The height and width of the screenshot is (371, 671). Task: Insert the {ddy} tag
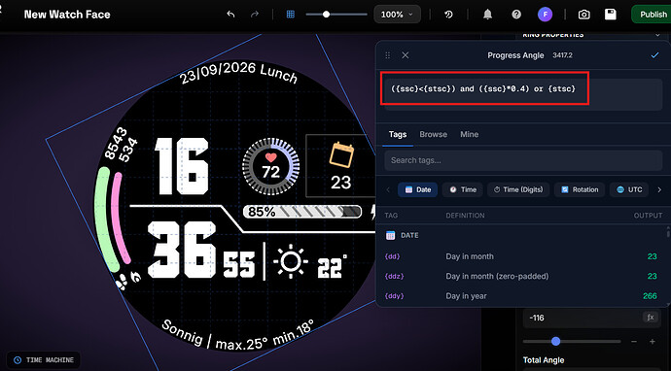pyautogui.click(x=394, y=296)
